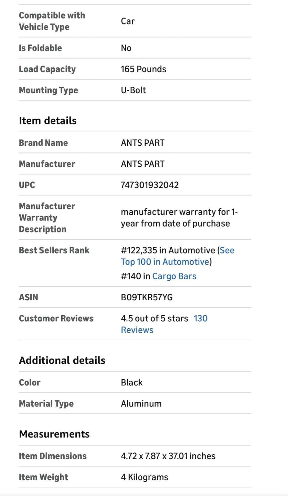Click the Item Weight value 4 Kilograms
This screenshot has width=288, height=496.
pos(145,477)
